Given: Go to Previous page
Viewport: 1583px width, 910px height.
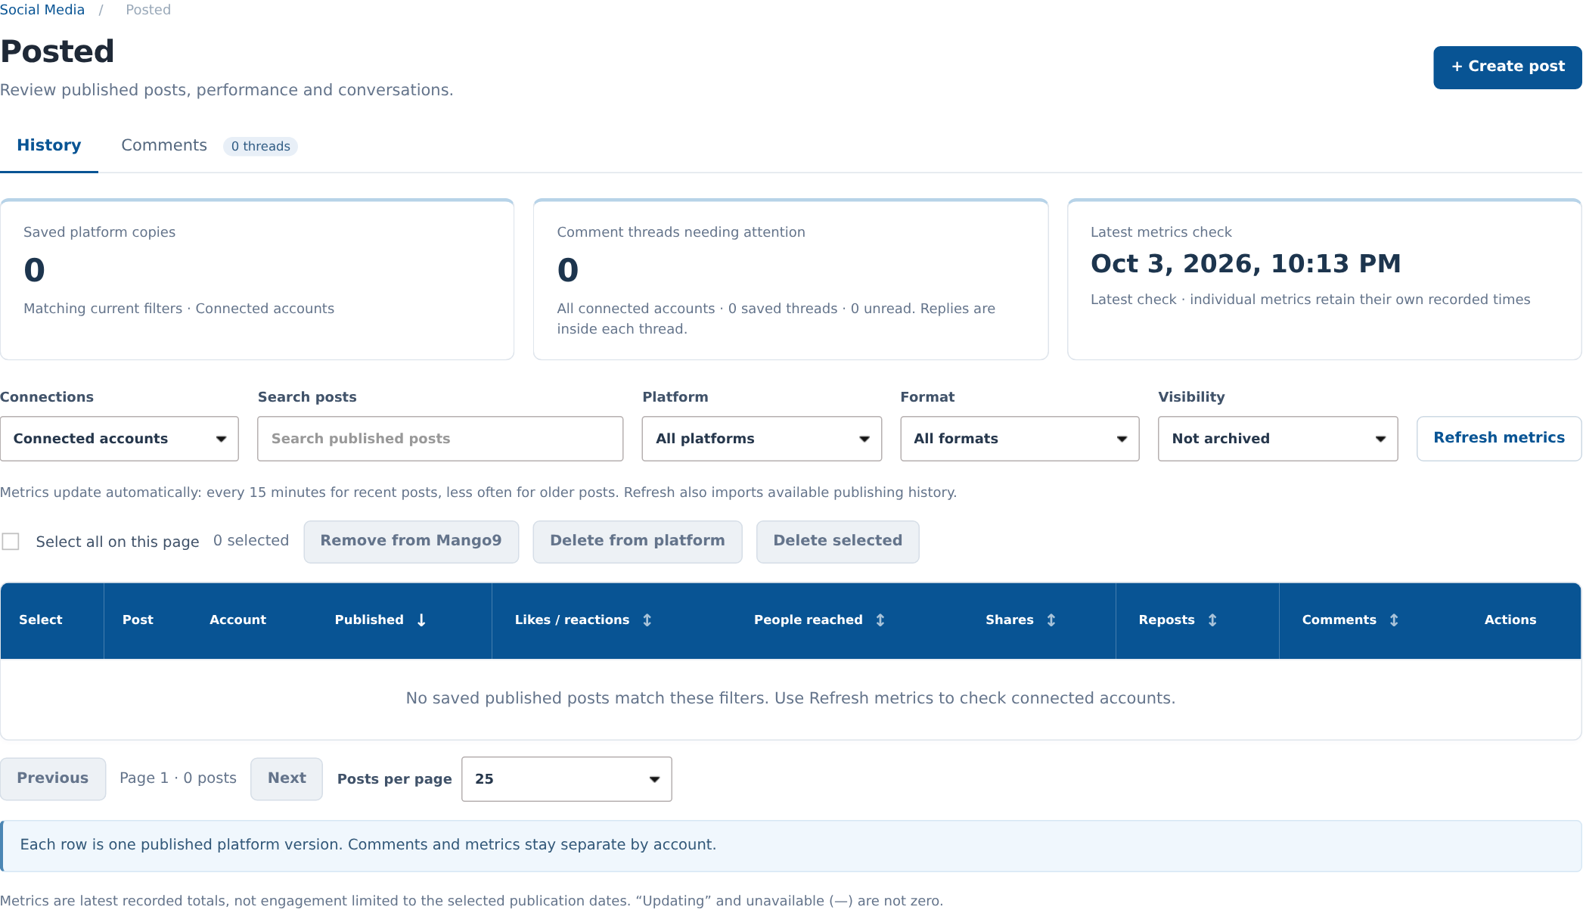Looking at the screenshot, I should pyautogui.click(x=53, y=779).
